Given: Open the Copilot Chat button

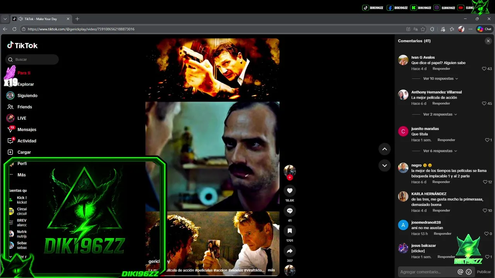Looking at the screenshot, I should click(x=484, y=29).
